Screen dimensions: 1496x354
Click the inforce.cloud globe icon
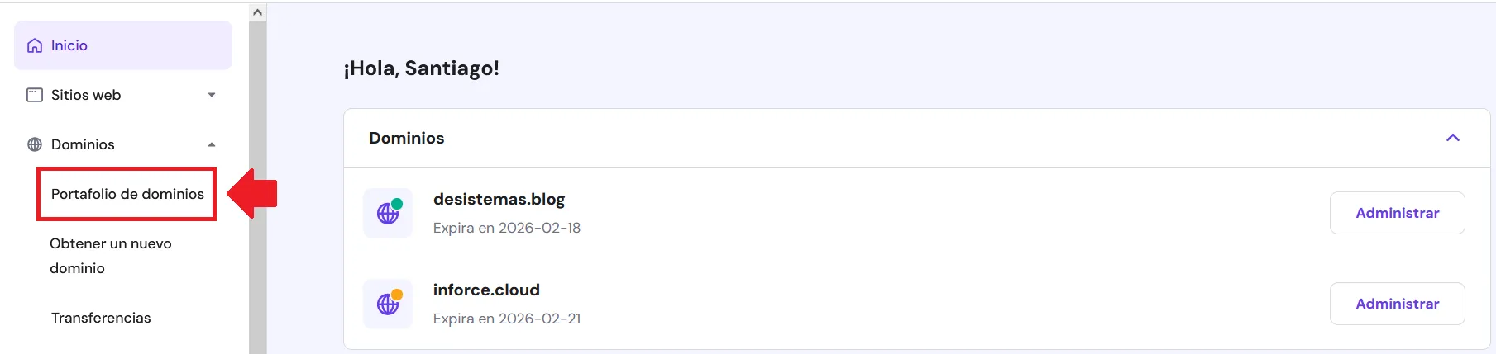click(388, 304)
